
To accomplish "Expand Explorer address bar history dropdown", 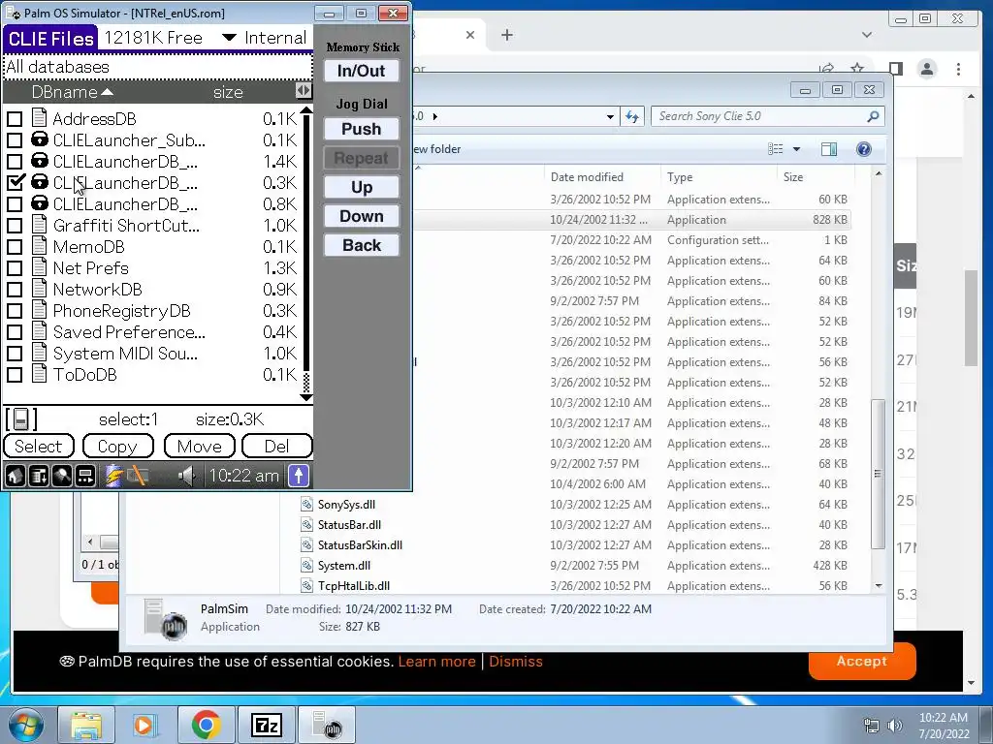I will (609, 116).
